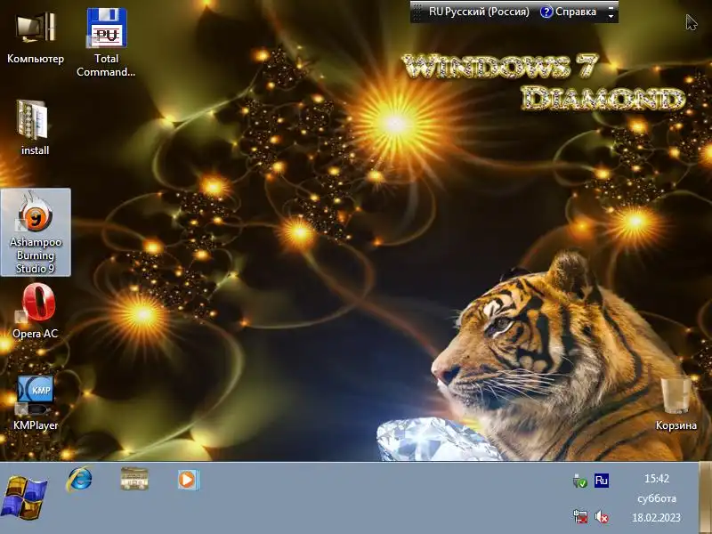Select the Корзина recycle bin icon
The image size is (712, 534).
click(x=676, y=402)
